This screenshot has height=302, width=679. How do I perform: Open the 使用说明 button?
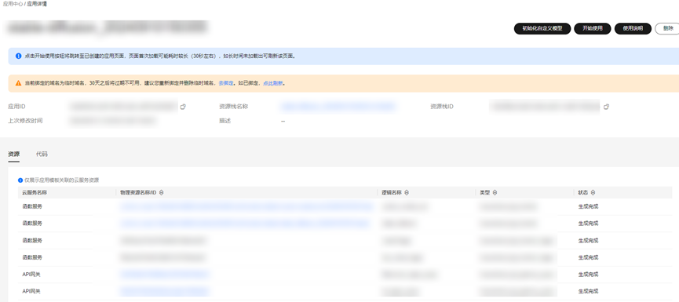click(x=633, y=28)
